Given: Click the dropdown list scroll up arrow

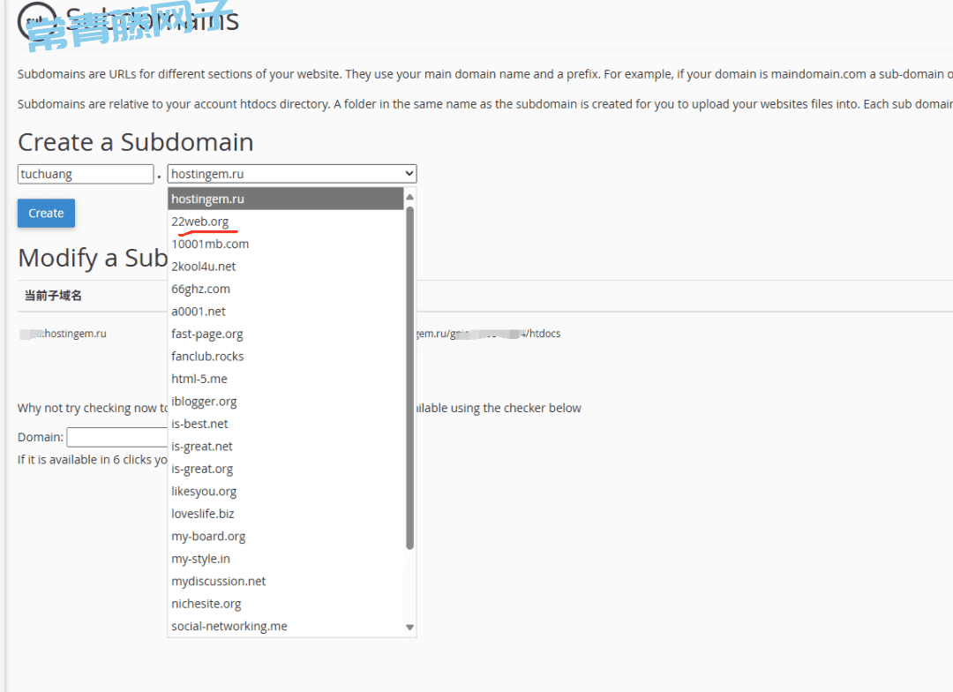Looking at the screenshot, I should (409, 197).
